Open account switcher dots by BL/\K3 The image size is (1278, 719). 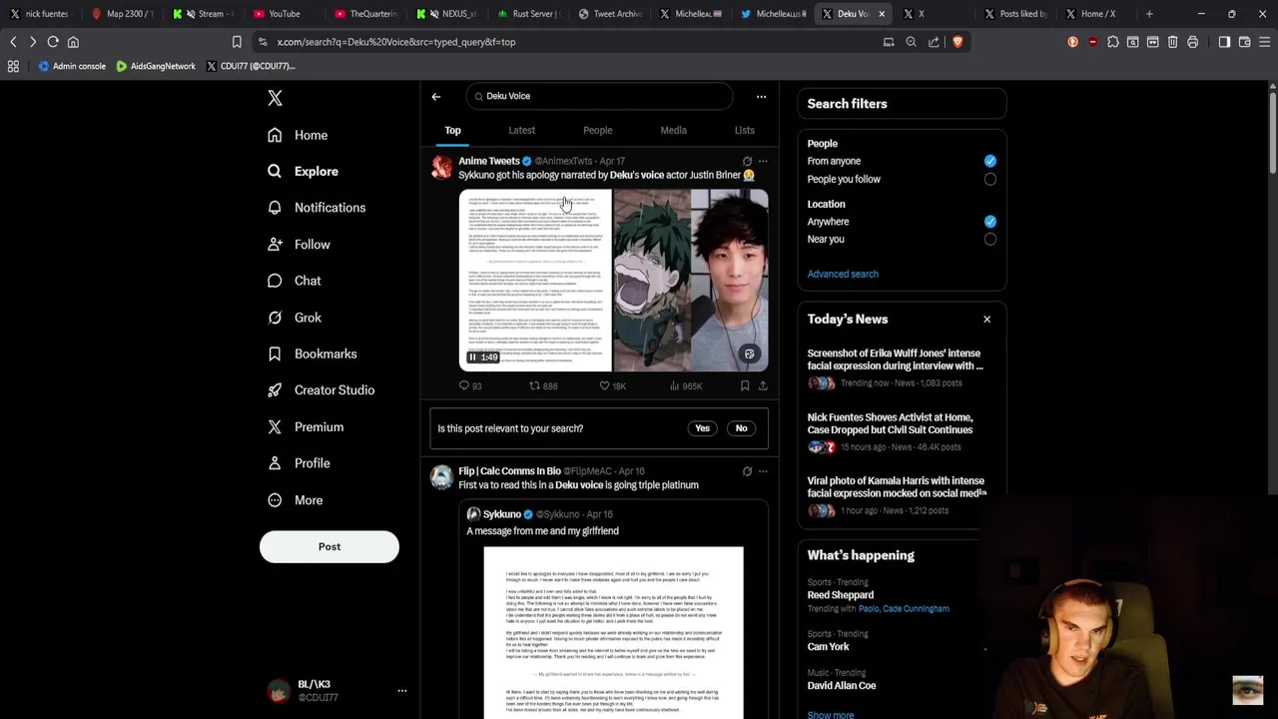[x=402, y=691]
